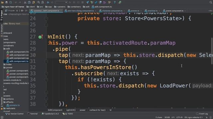Show the hidden editor tabs list
The width and height of the screenshot is (213, 119).
[210, 11]
